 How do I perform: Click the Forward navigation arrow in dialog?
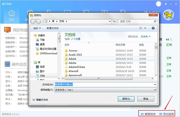click(x=38, y=22)
